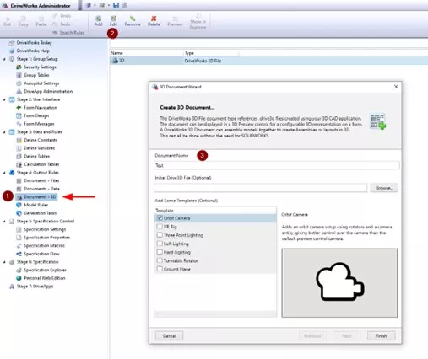Click the Rename toolbar icon
Screen dimensions: 428x359
click(133, 19)
